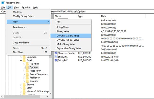Click the (value not set) data cell
The image size is (154, 99).
point(108,20)
